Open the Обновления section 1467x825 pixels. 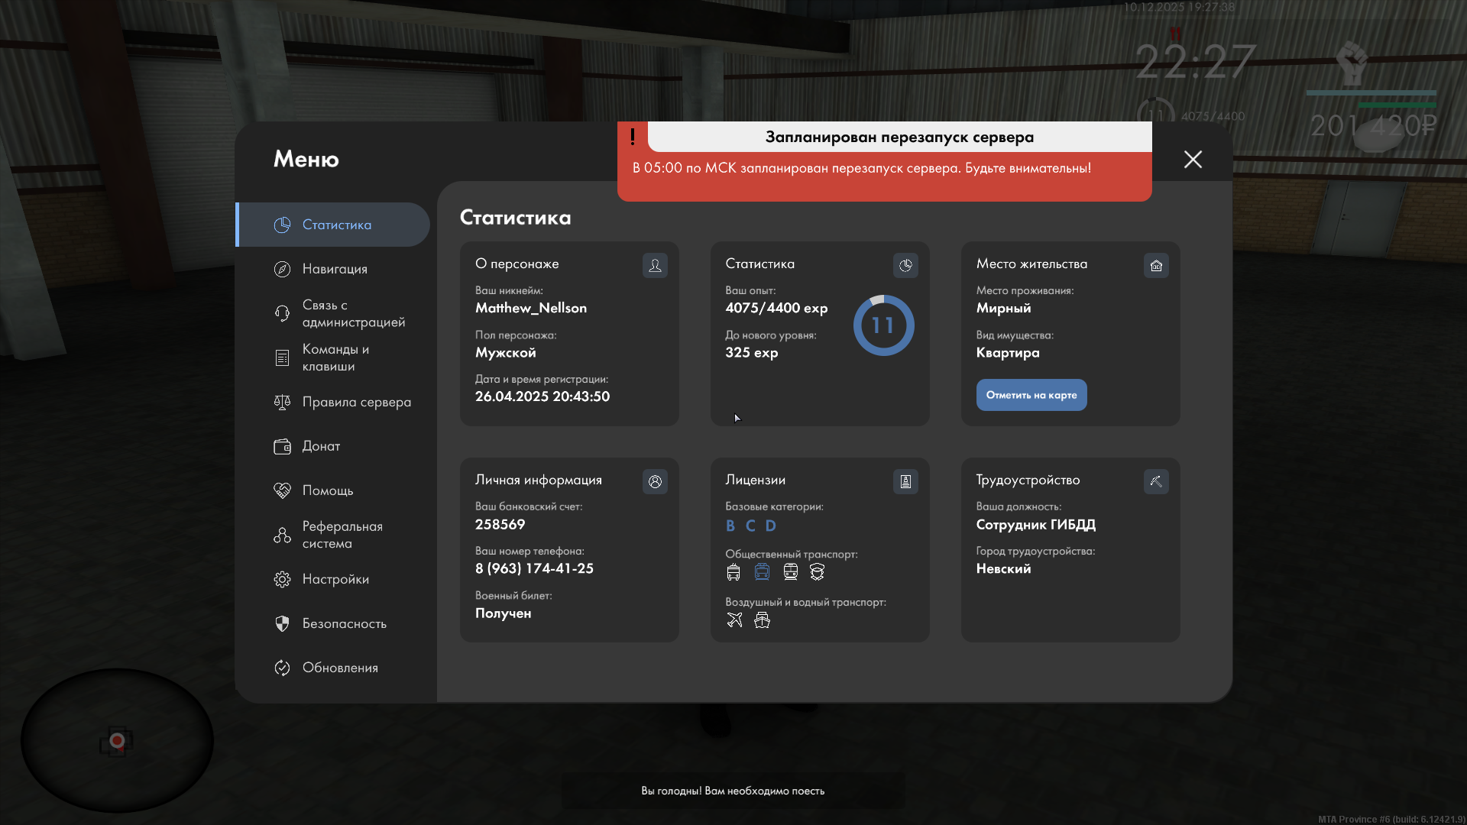pos(340,668)
